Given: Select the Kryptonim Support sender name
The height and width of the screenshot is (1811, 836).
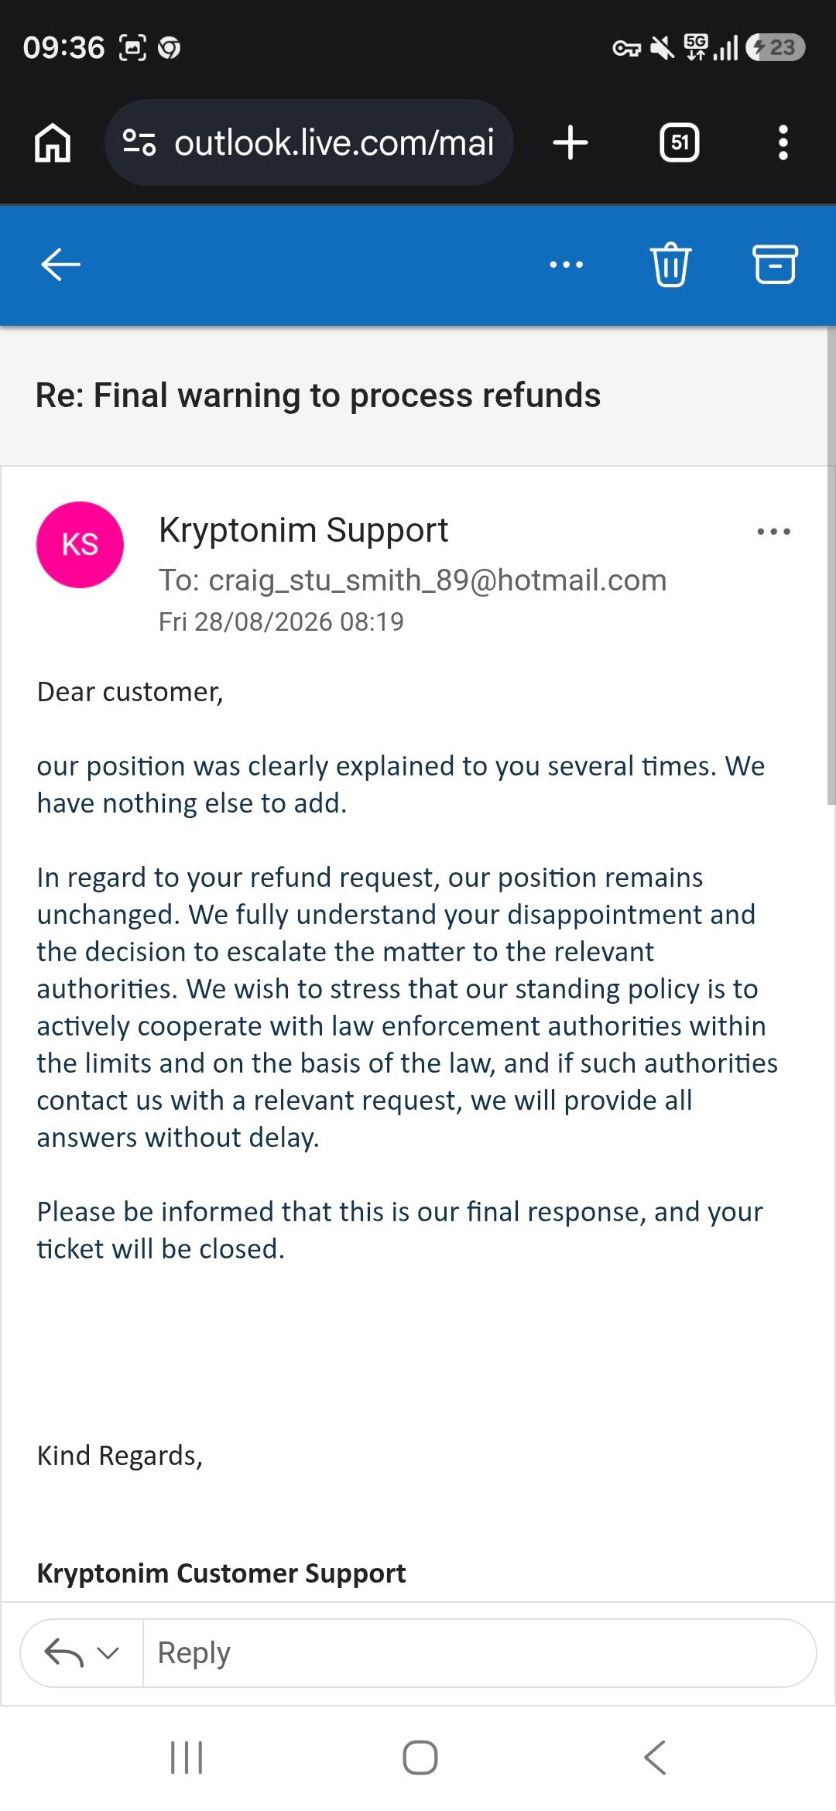Looking at the screenshot, I should (303, 530).
